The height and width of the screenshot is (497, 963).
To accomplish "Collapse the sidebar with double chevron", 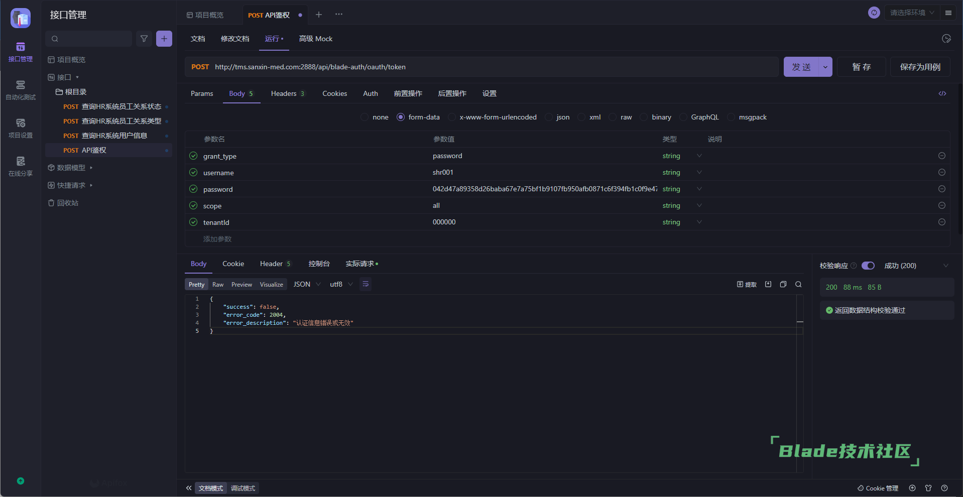I will [x=189, y=488].
